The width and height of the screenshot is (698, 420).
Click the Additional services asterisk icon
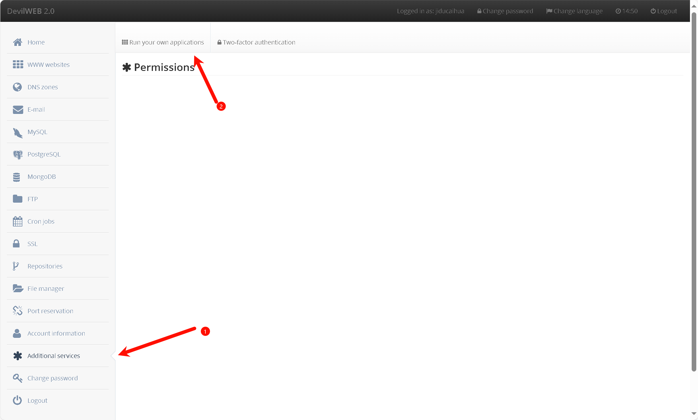click(x=18, y=356)
